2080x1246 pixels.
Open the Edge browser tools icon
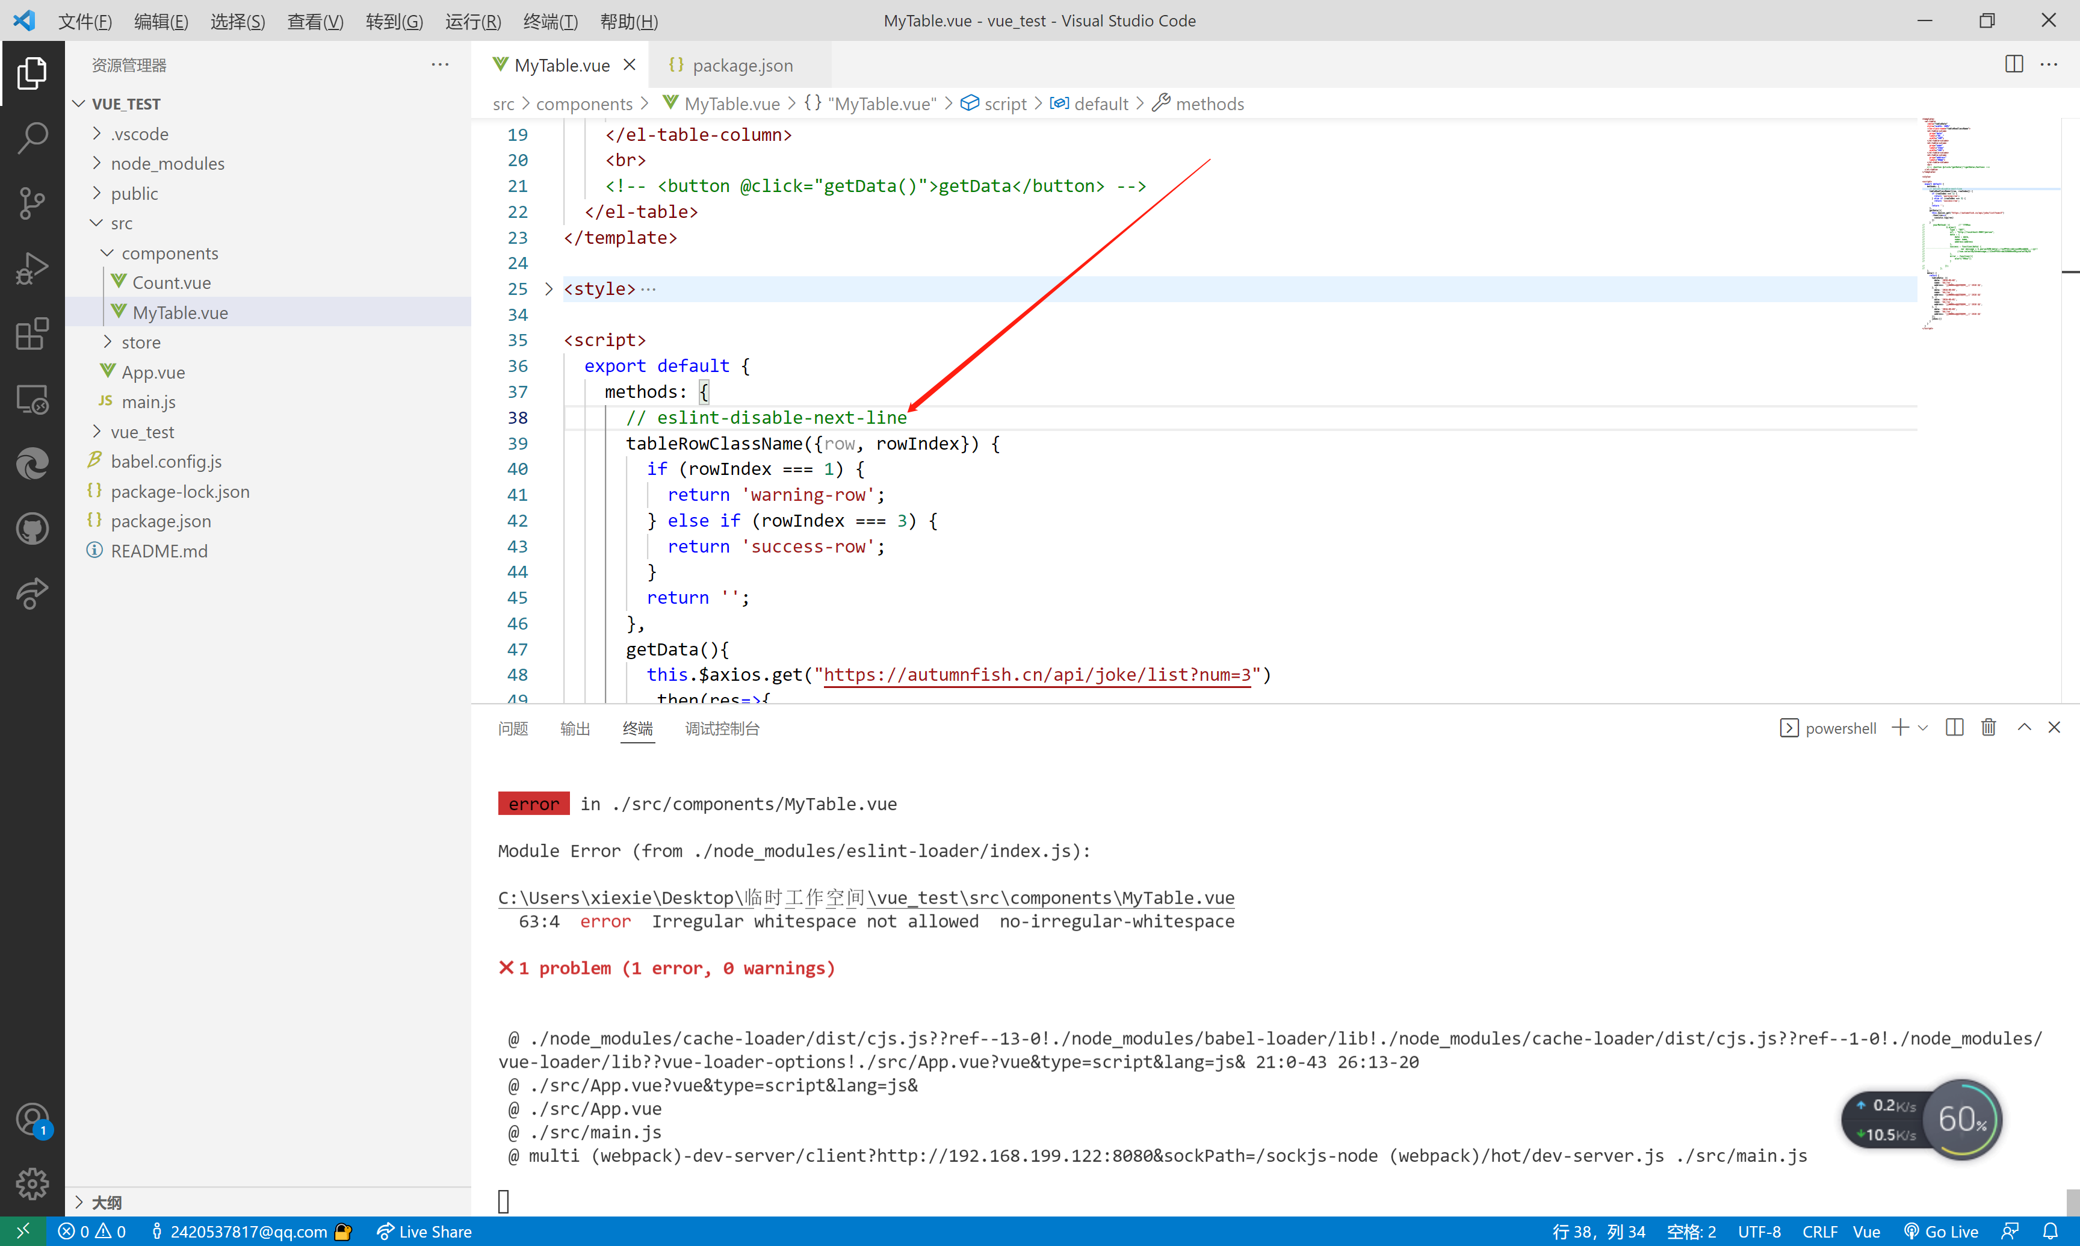(32, 464)
